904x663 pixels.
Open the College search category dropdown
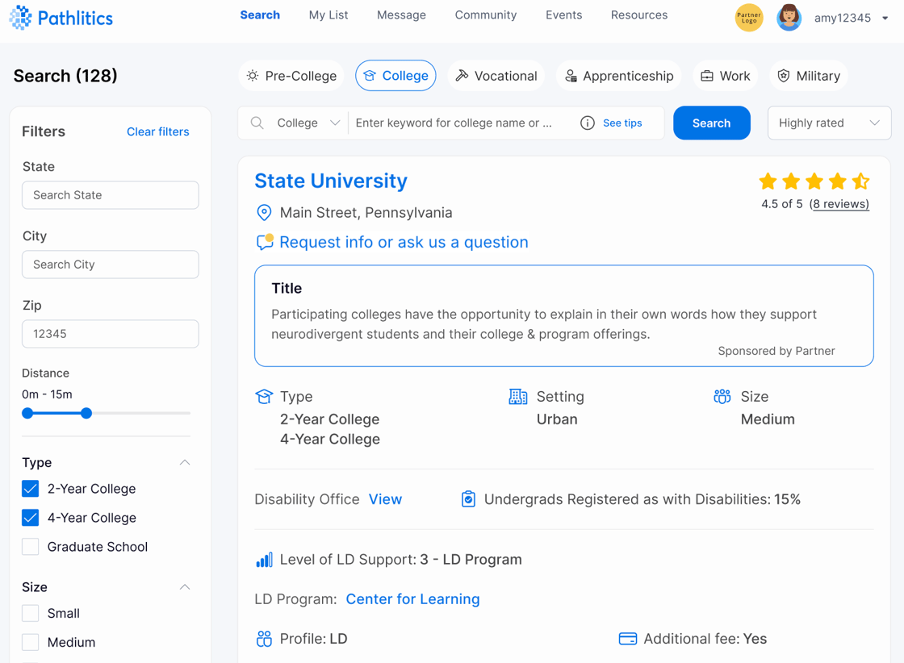point(308,123)
